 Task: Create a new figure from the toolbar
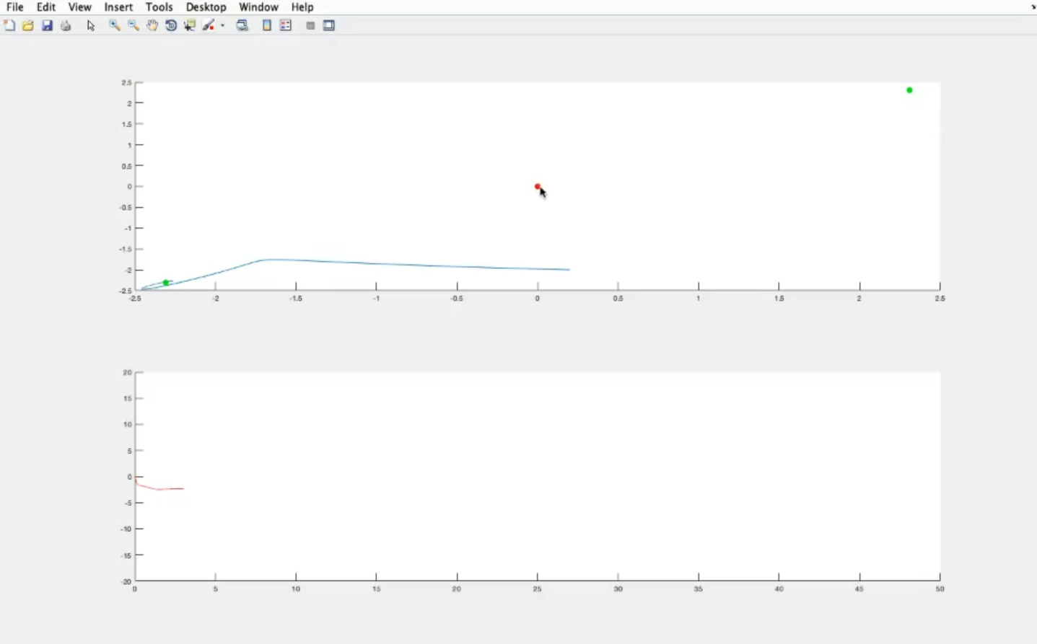point(9,25)
